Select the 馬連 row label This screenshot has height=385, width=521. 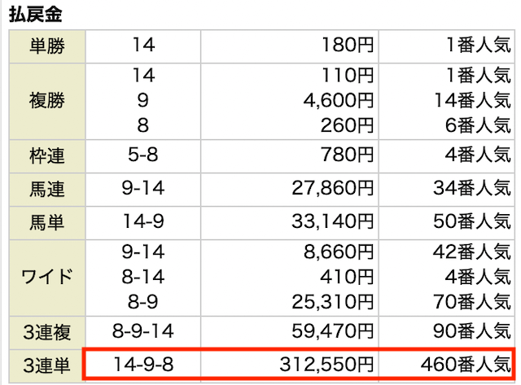tap(47, 190)
